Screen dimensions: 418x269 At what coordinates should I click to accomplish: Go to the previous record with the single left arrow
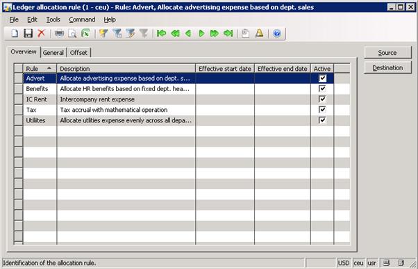(188, 33)
